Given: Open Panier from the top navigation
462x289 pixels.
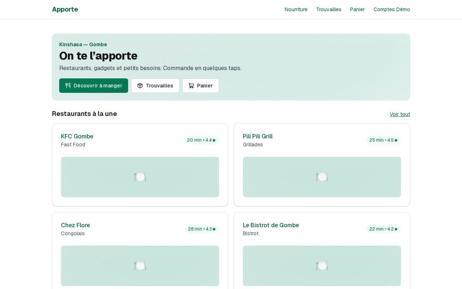Looking at the screenshot, I should coord(357,9).
